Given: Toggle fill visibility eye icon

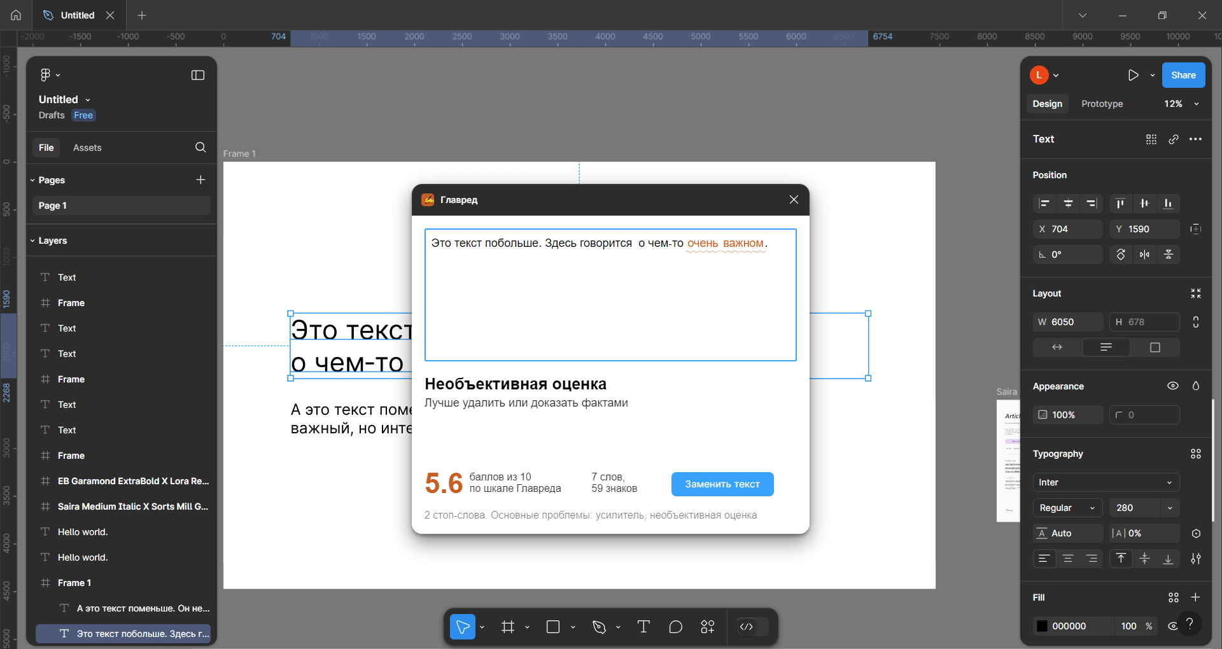Looking at the screenshot, I should tap(1172, 626).
